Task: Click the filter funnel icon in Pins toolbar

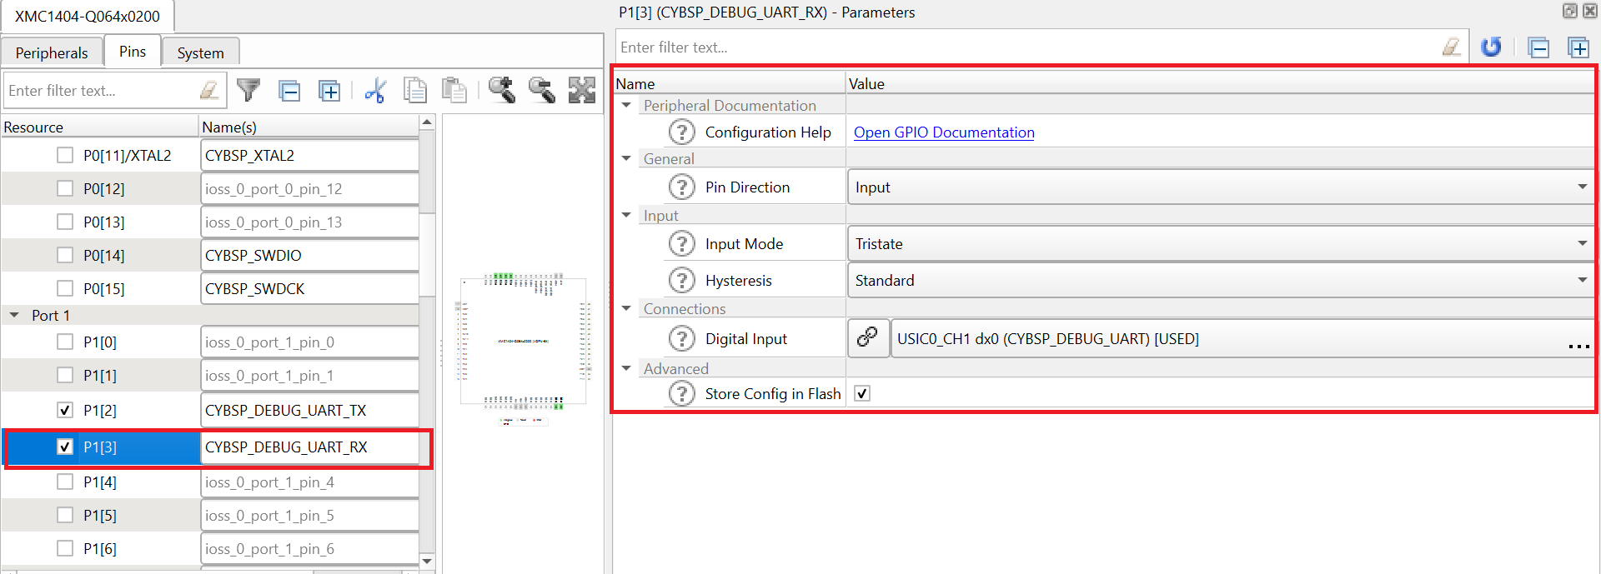Action: (x=248, y=90)
